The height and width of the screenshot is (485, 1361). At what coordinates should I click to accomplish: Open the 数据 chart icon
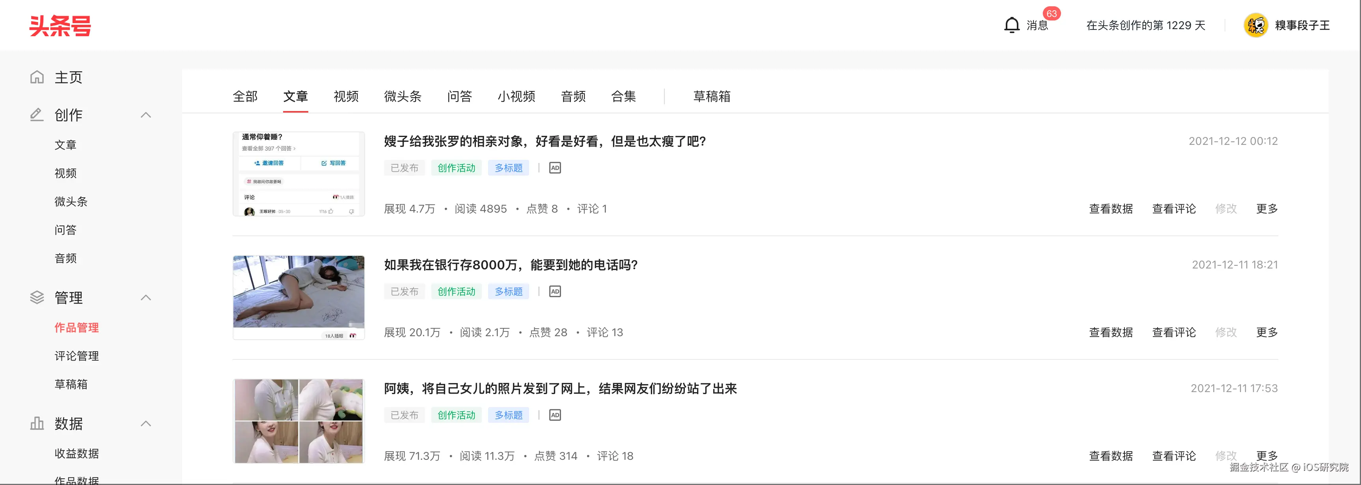pos(36,423)
